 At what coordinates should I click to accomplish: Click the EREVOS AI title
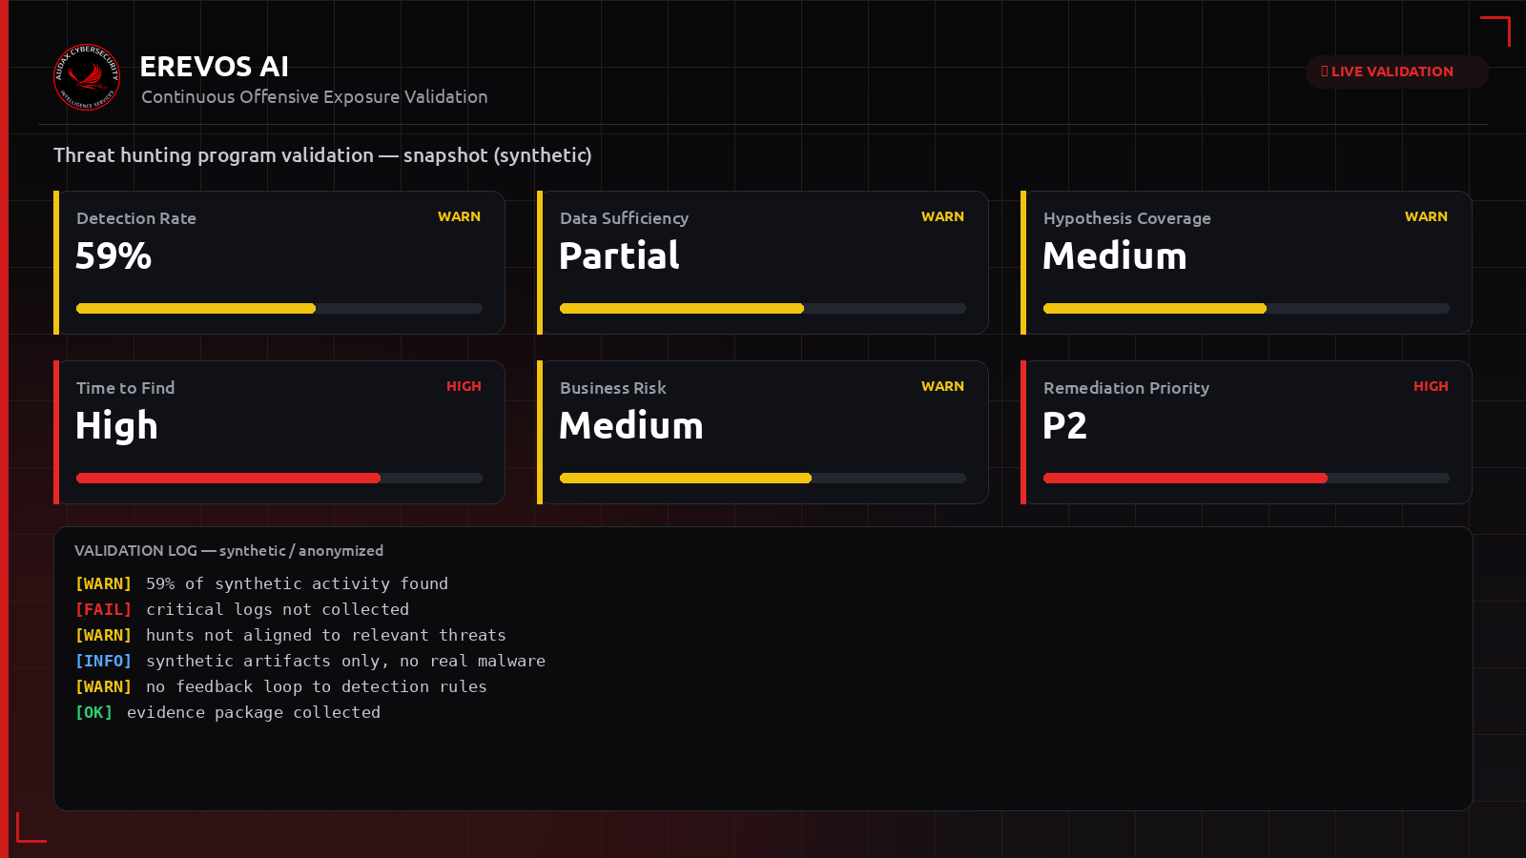pyautogui.click(x=214, y=67)
